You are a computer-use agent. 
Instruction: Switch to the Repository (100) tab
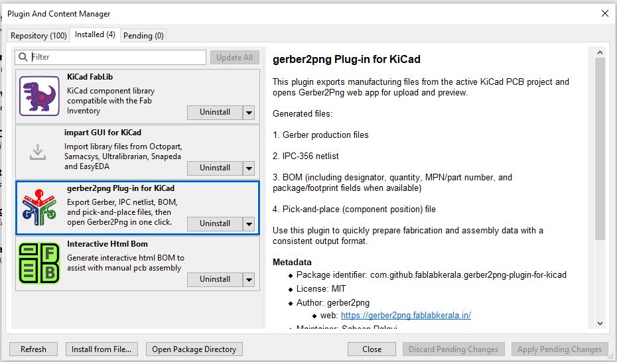pos(38,36)
